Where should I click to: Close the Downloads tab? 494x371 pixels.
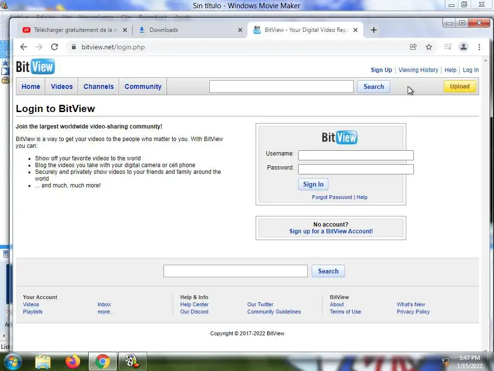point(240,30)
